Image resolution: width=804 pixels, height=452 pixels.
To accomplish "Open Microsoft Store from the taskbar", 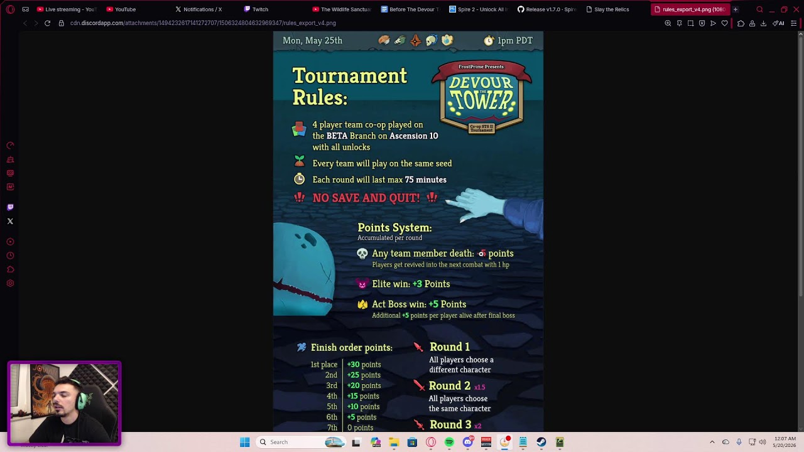I will [x=412, y=442].
